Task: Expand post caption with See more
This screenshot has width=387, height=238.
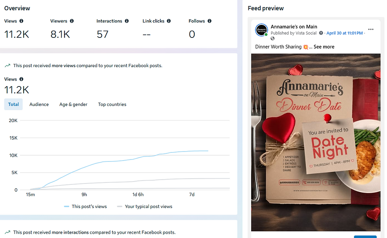Action: coord(324,47)
